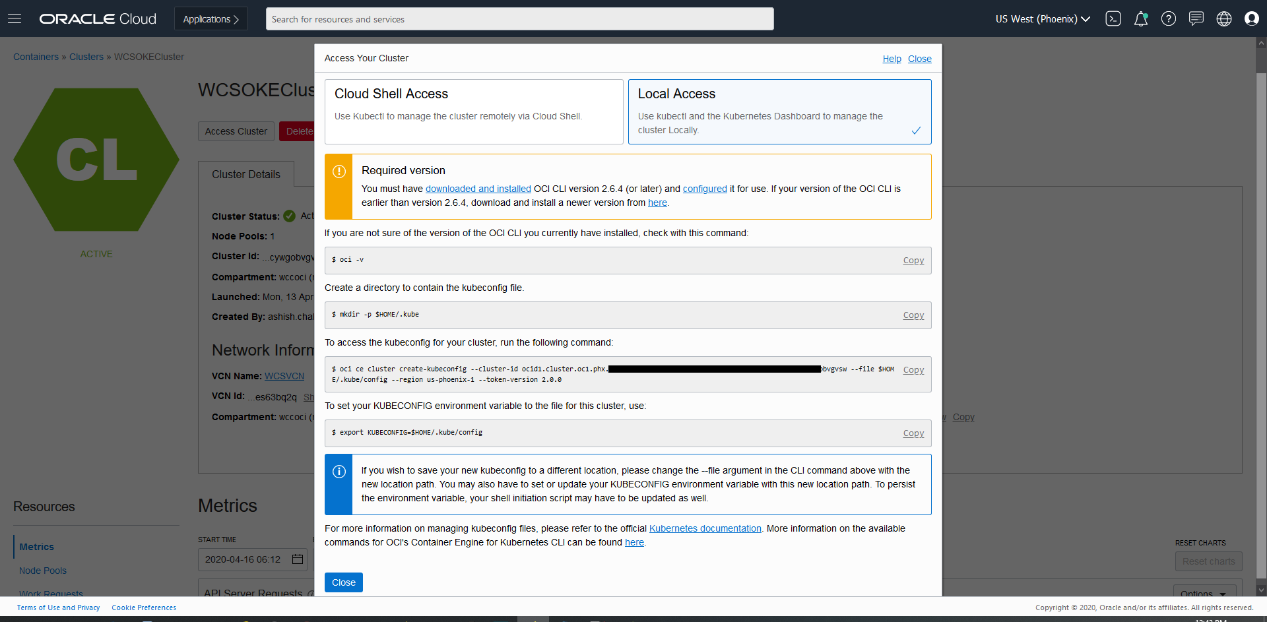Open the hamburger navigation menu
Viewport: 1267px width, 622px height.
pos(15,18)
